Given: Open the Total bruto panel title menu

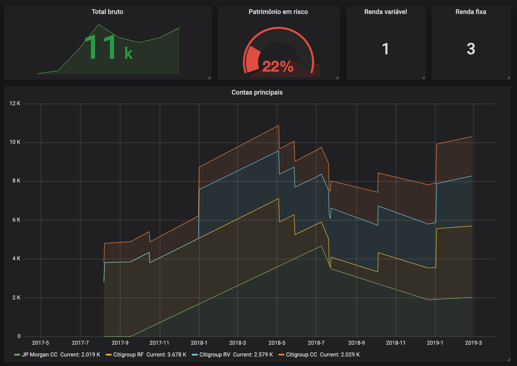Looking at the screenshot, I should point(107,12).
